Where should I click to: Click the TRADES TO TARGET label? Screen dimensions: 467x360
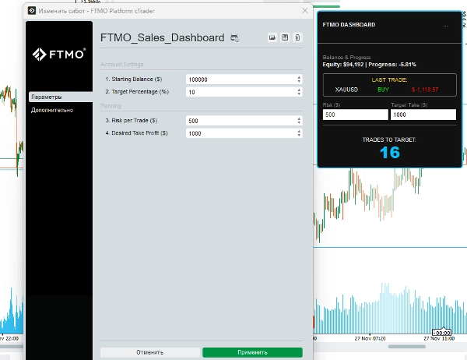click(389, 139)
